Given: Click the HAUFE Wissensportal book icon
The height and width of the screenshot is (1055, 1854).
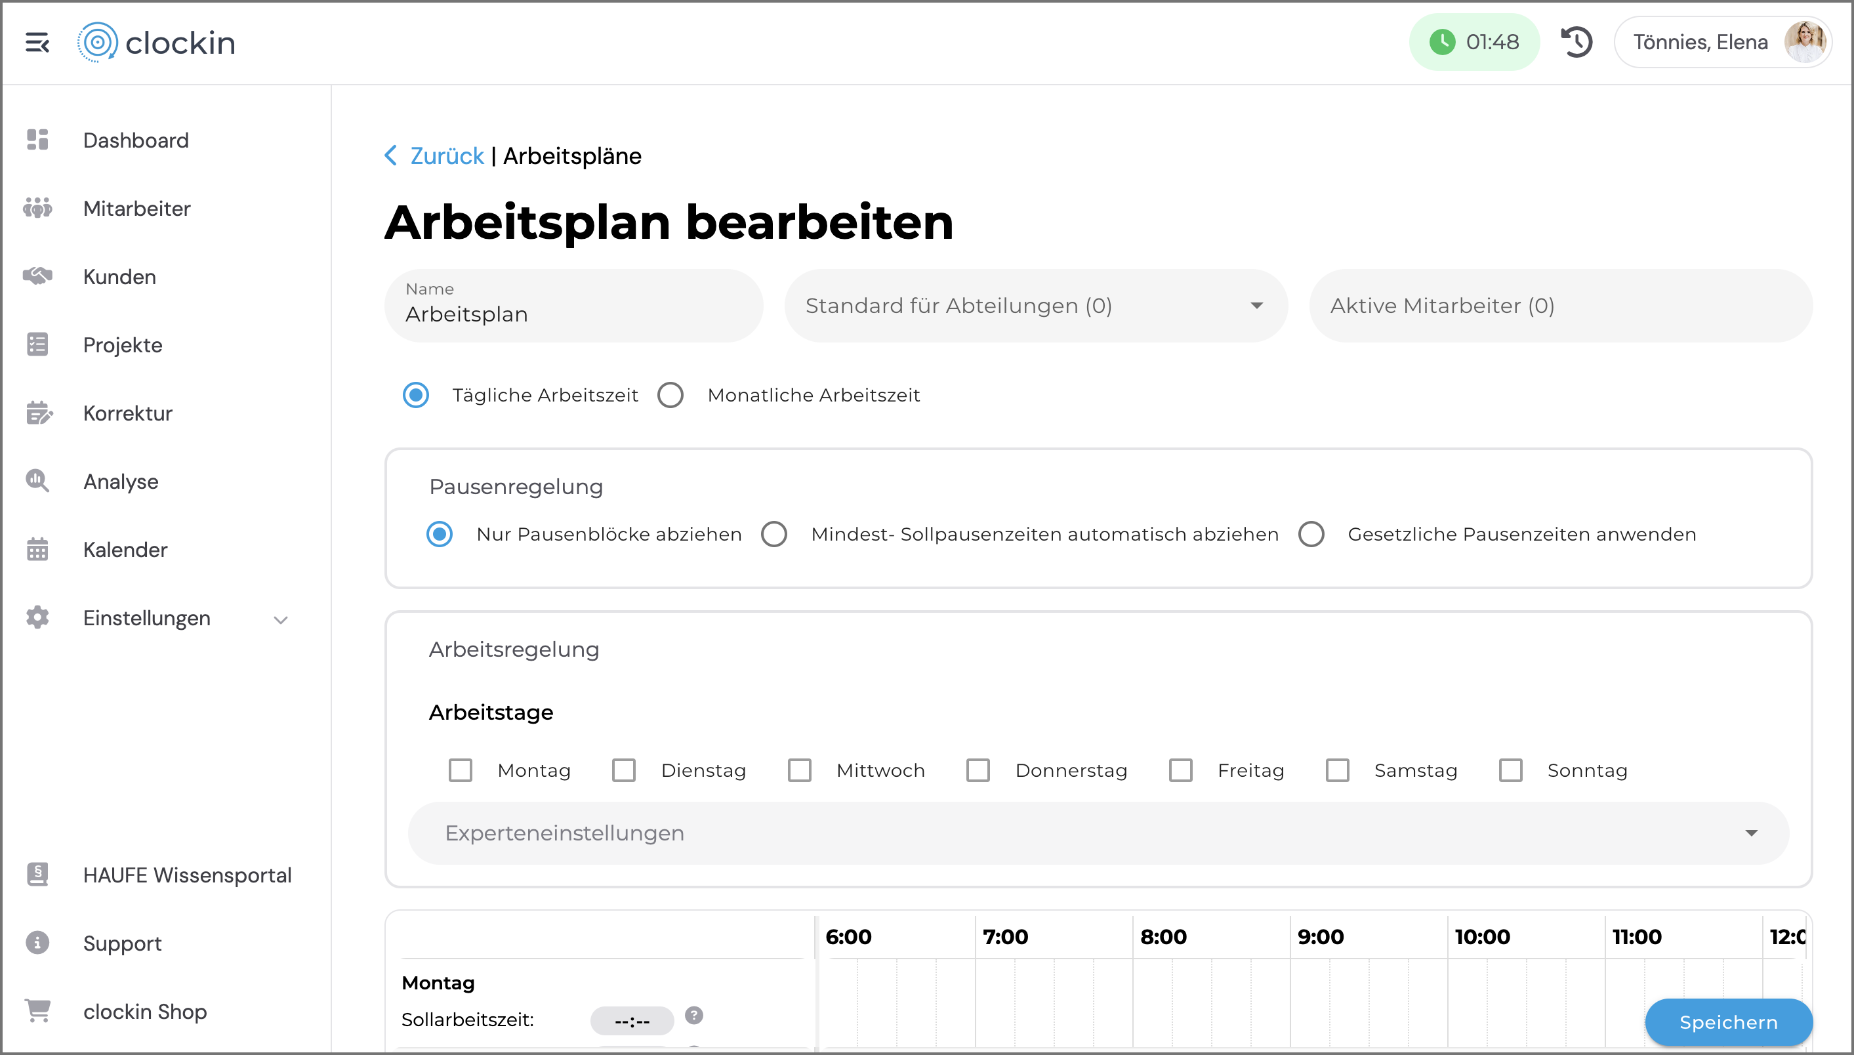Looking at the screenshot, I should [37, 875].
